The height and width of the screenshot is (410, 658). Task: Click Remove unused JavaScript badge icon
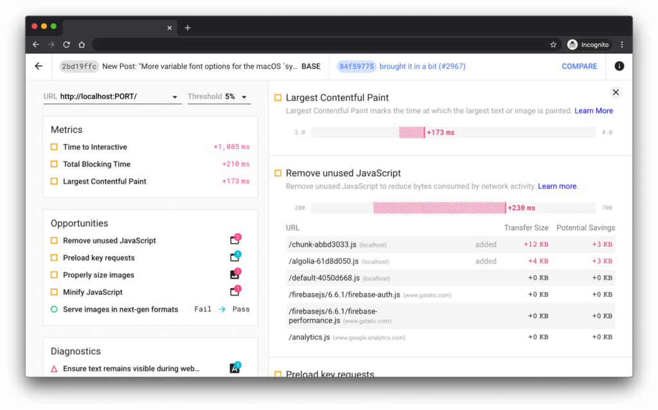pyautogui.click(x=235, y=240)
